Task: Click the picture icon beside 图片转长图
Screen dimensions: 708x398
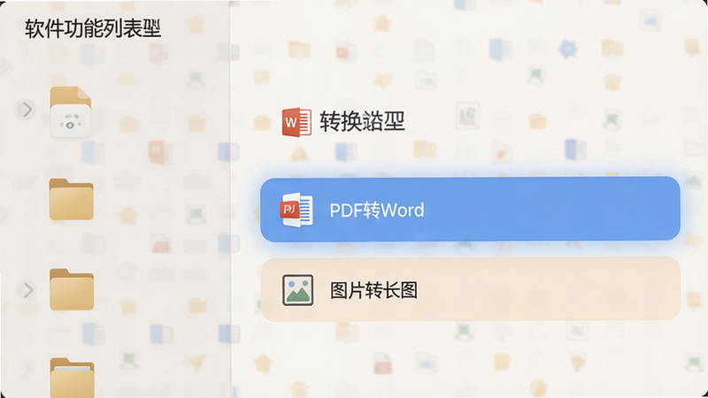Action: point(297,290)
